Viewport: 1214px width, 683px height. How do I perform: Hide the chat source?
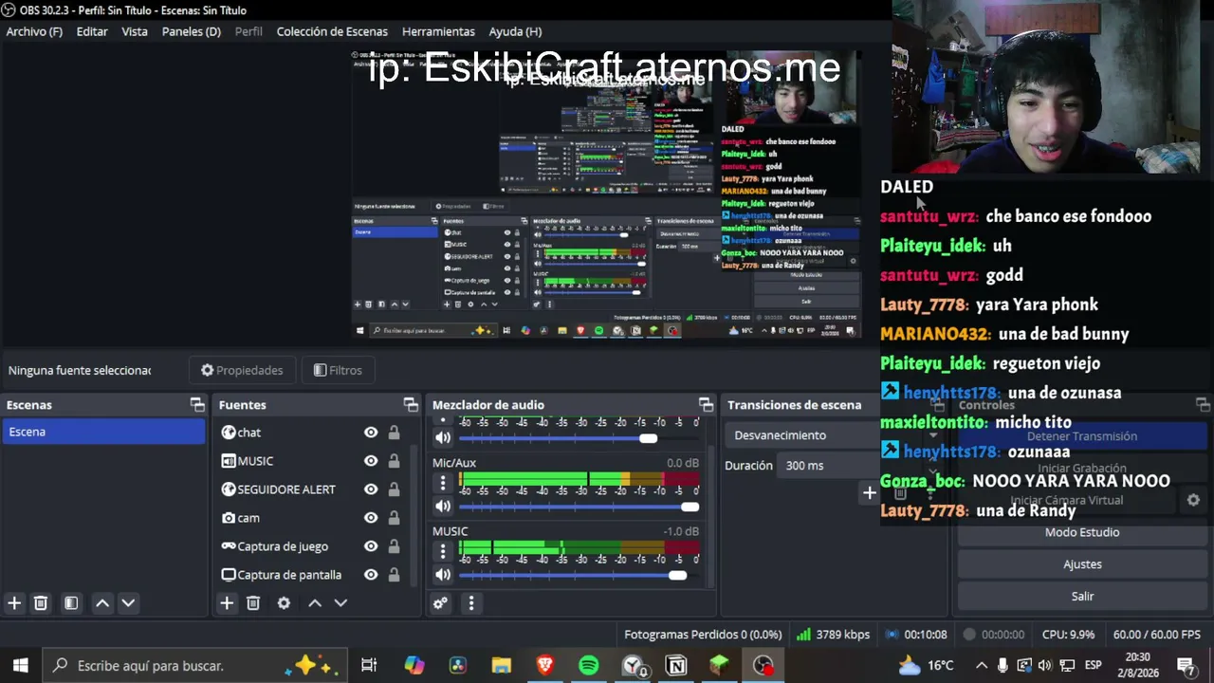point(371,433)
